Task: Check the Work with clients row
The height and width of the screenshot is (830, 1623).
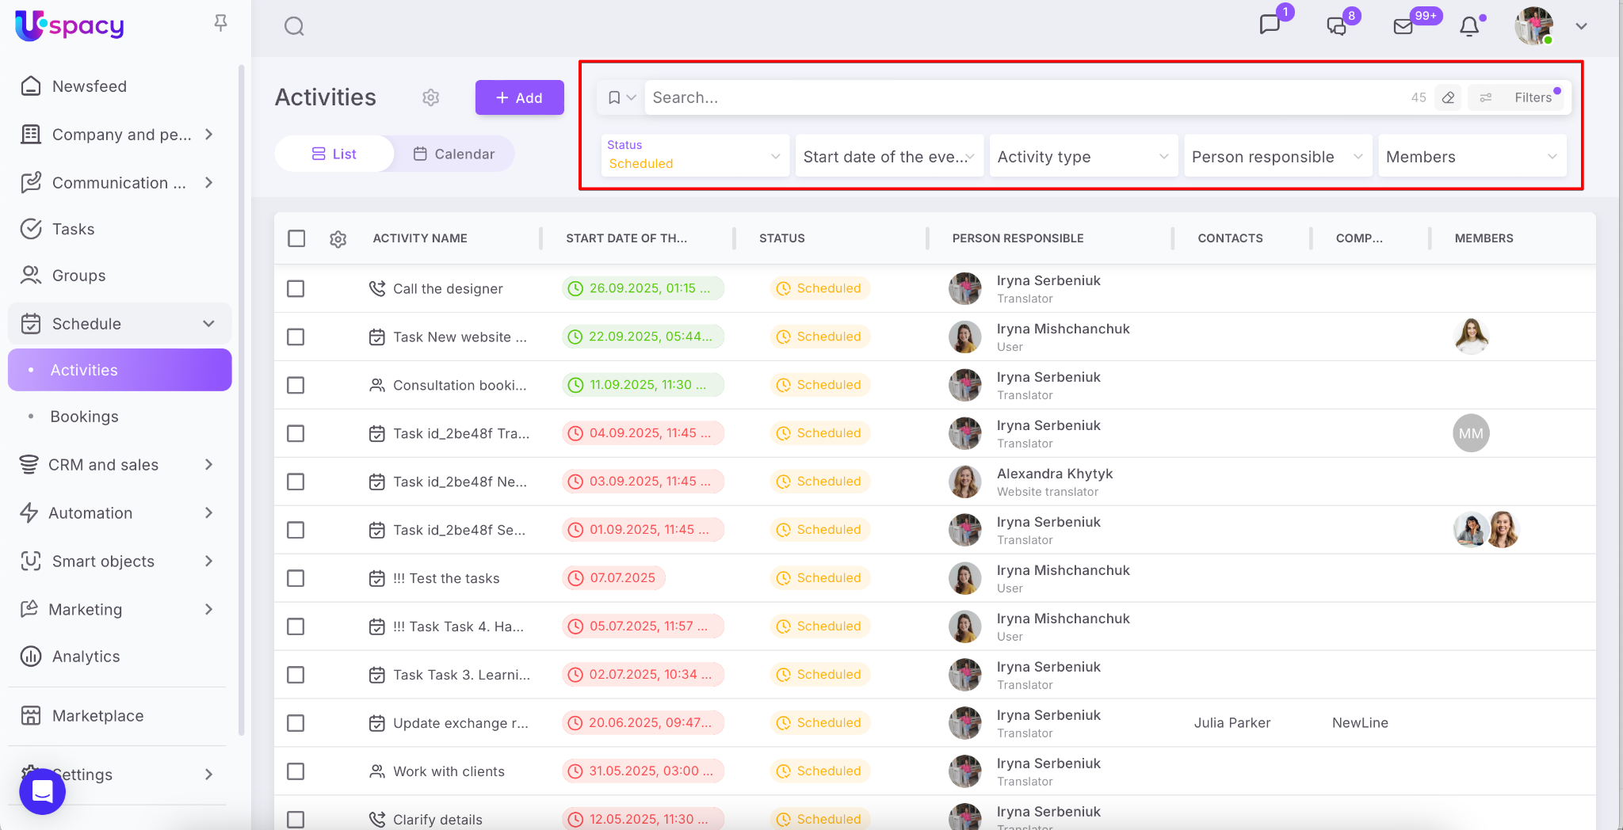Action: coord(296,771)
